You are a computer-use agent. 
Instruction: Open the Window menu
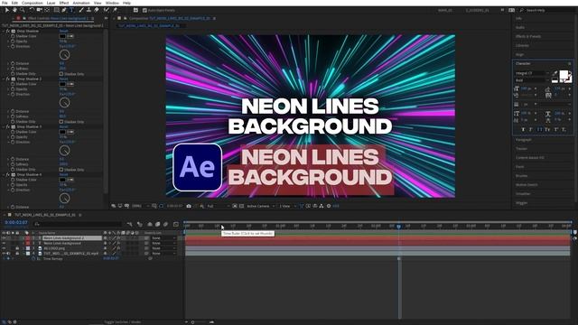point(112,3)
